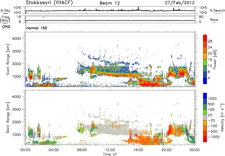Viewport: 225px width, 156px height.
Task: Click the "12:00" time tick label
Action: pyautogui.click(x=110, y=150)
